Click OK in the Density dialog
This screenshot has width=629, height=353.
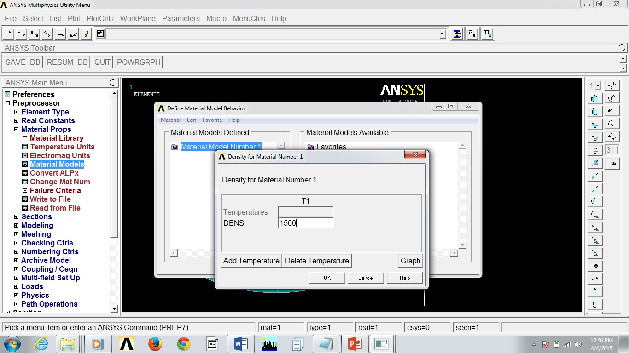point(327,278)
